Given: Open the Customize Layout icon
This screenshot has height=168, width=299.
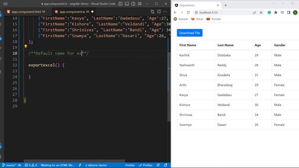Looking at the screenshot, I should [x=140, y=4].
